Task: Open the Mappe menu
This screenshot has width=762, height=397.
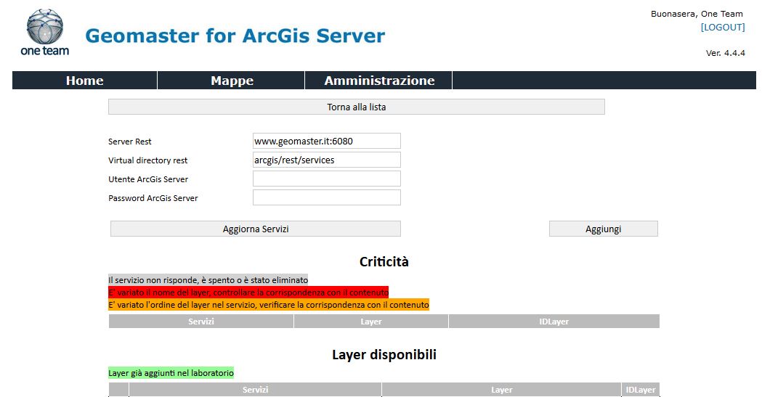Action: [x=232, y=81]
